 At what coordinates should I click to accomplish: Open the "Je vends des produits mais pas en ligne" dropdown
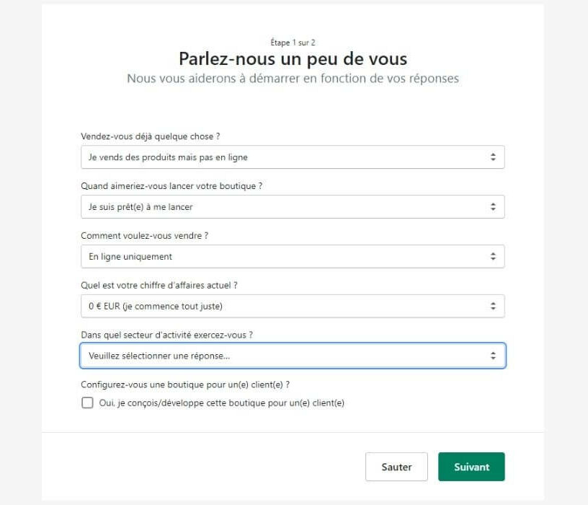(x=293, y=157)
